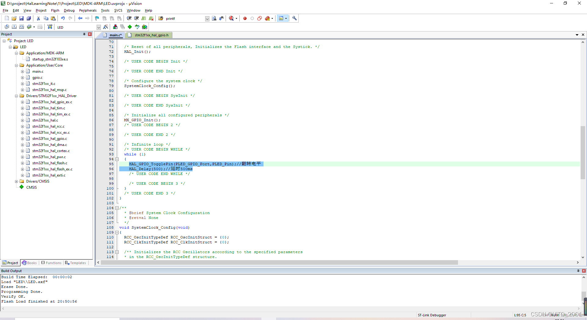Indent the selected lines
587x320 pixels.
click(x=129, y=18)
